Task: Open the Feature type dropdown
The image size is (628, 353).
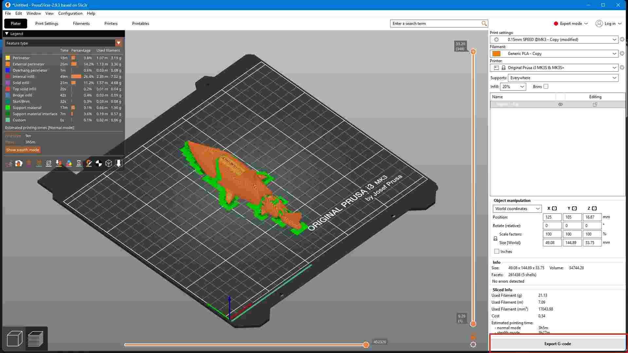Action: click(x=63, y=43)
